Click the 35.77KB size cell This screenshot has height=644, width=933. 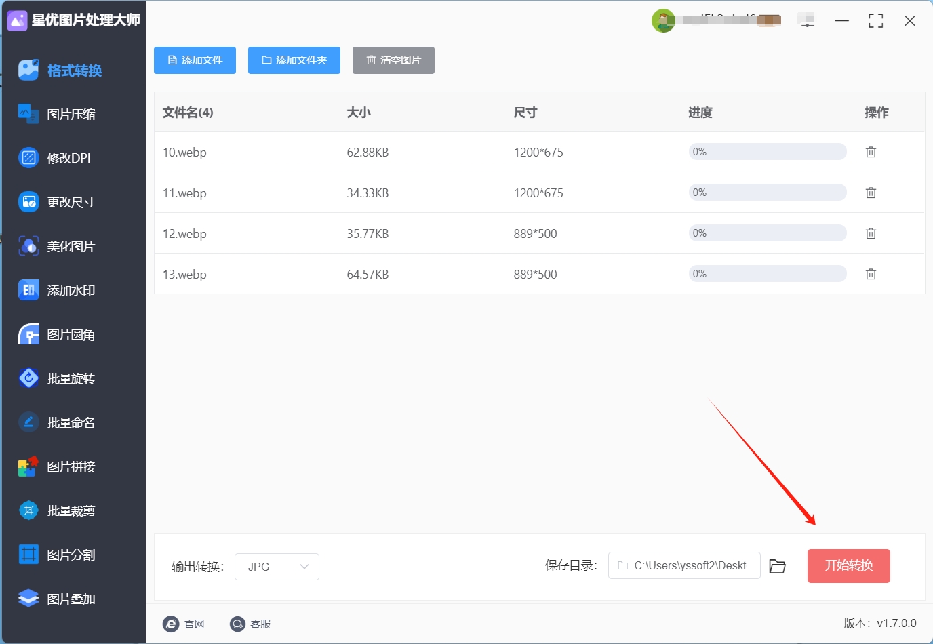(x=368, y=234)
